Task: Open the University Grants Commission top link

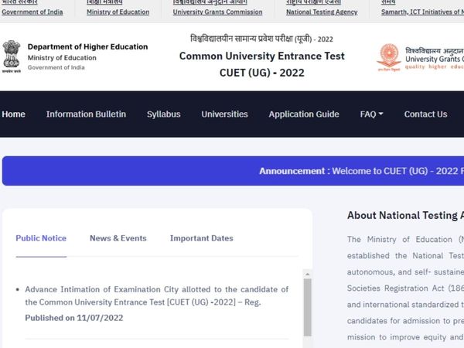Action: [217, 12]
